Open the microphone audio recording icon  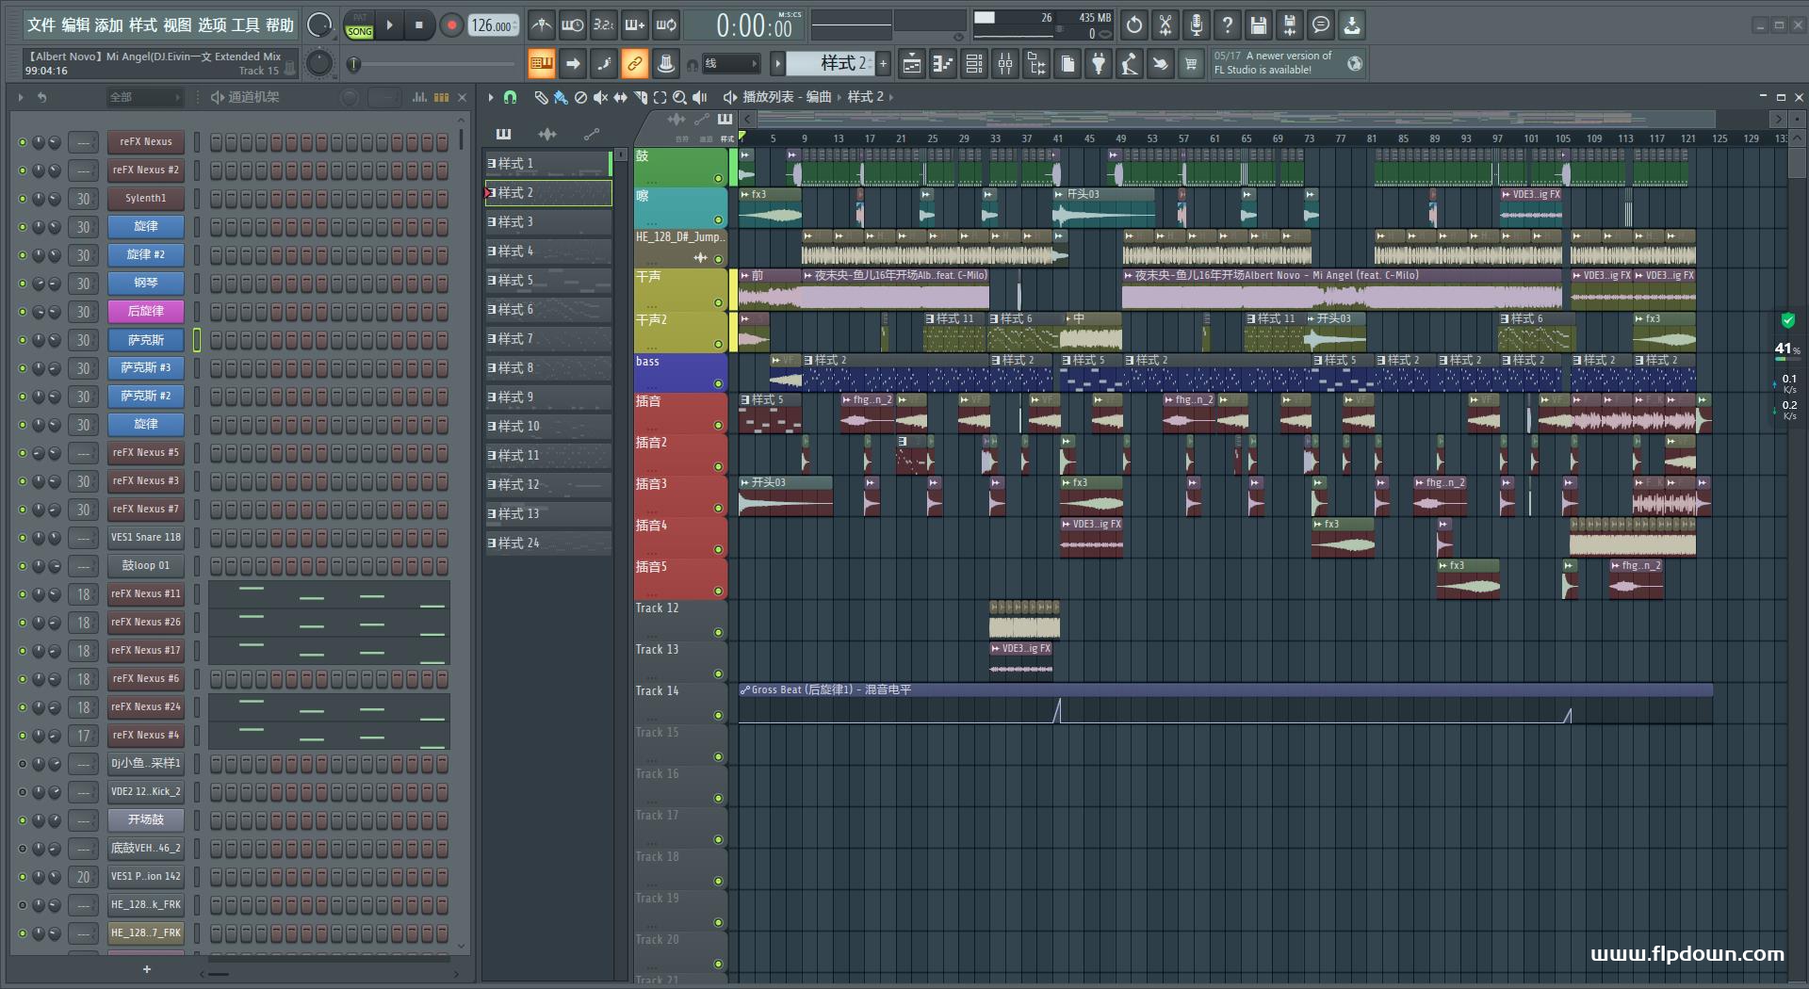pos(1197,25)
